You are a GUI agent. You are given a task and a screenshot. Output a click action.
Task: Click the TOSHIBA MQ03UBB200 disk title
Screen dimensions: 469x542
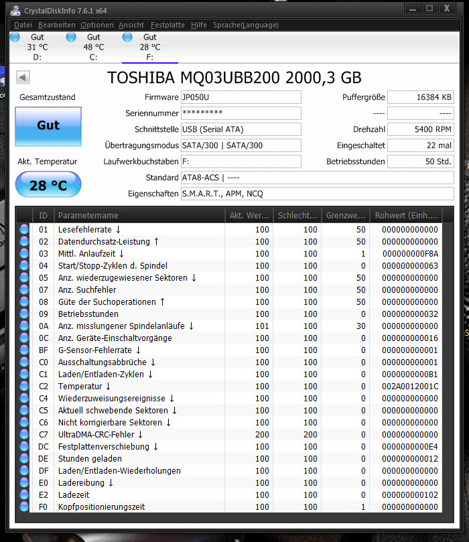tap(234, 78)
